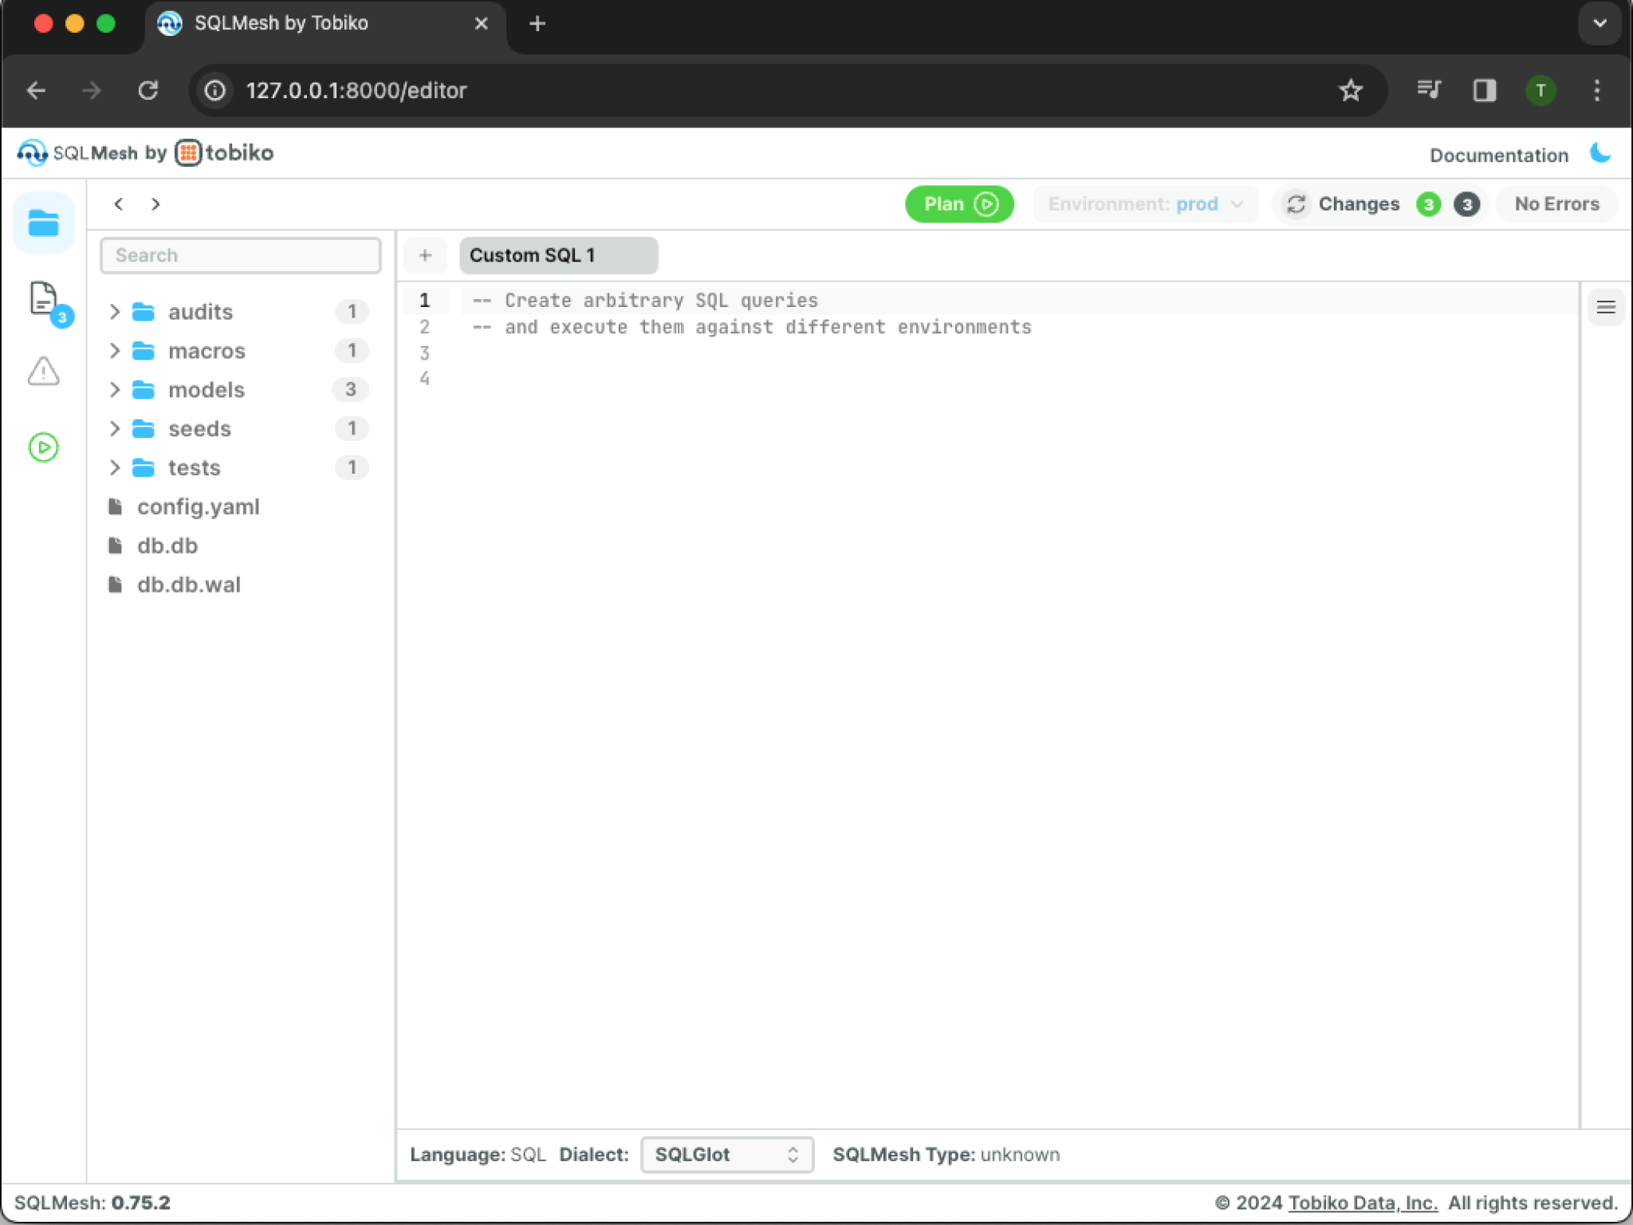Click the audits folder icon
This screenshot has width=1633, height=1225.
144,311
